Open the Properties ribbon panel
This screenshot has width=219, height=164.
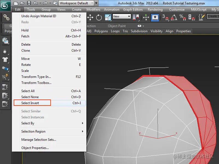(183, 31)
